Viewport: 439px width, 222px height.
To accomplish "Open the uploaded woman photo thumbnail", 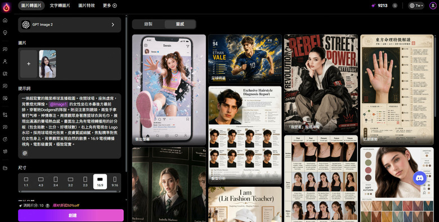I will coord(48,64).
